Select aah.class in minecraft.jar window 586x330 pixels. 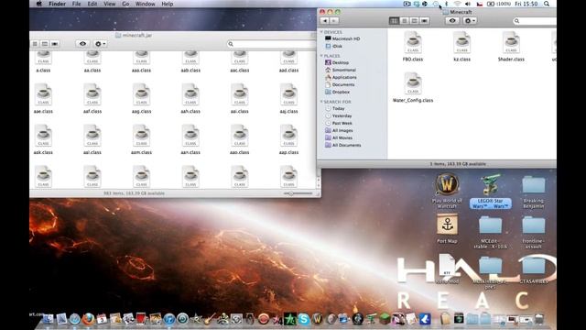(x=190, y=98)
